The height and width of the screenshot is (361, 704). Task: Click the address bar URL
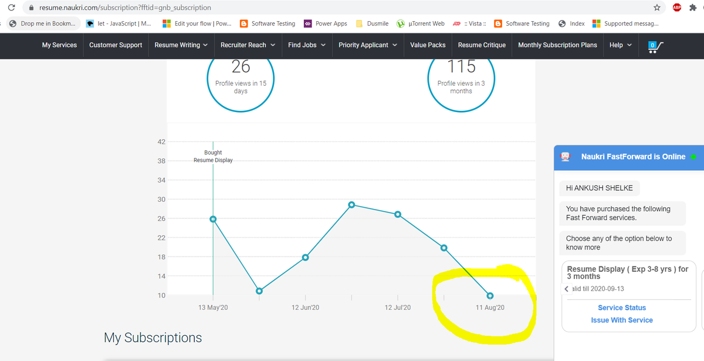[125, 8]
